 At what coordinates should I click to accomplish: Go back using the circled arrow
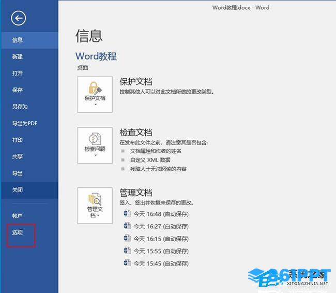(19, 18)
